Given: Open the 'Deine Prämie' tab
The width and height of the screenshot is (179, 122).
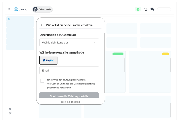Looking at the screenshot, I should (42, 9).
